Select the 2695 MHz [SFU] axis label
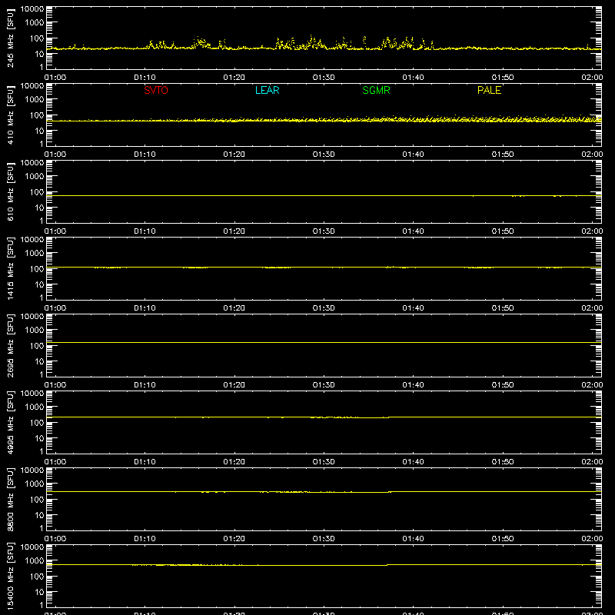This screenshot has width=615, height=615. coord(11,345)
